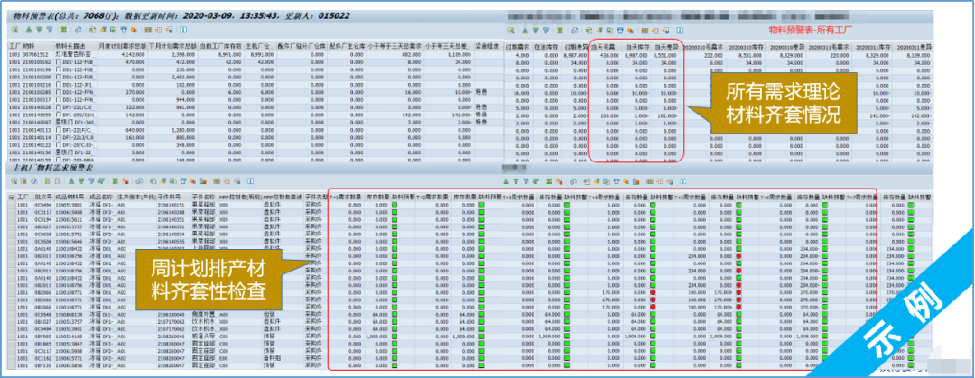Open Information icon in top-left 物料预警表 toolbar
Screen dimensions: 975x378
[x=183, y=30]
